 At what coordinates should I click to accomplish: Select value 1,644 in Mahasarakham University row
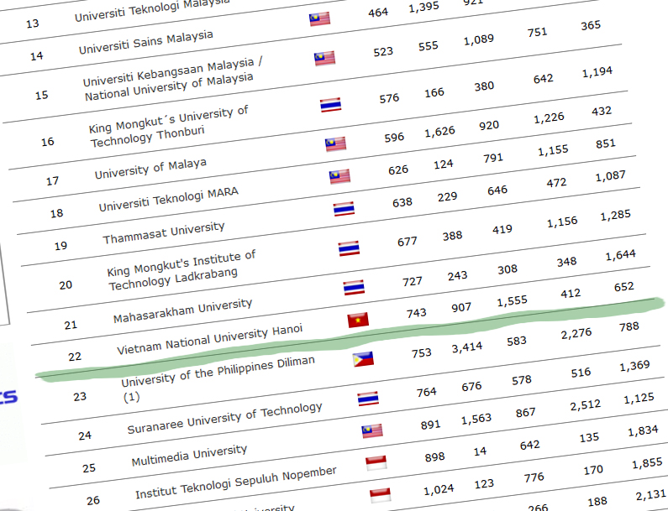[620, 255]
